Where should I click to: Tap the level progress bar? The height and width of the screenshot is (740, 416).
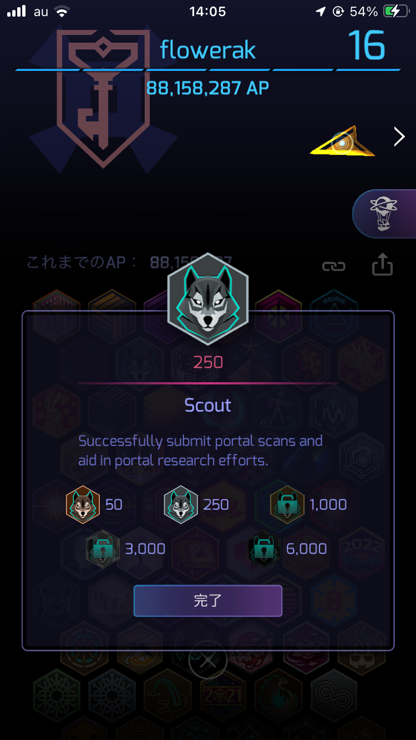tap(208, 70)
